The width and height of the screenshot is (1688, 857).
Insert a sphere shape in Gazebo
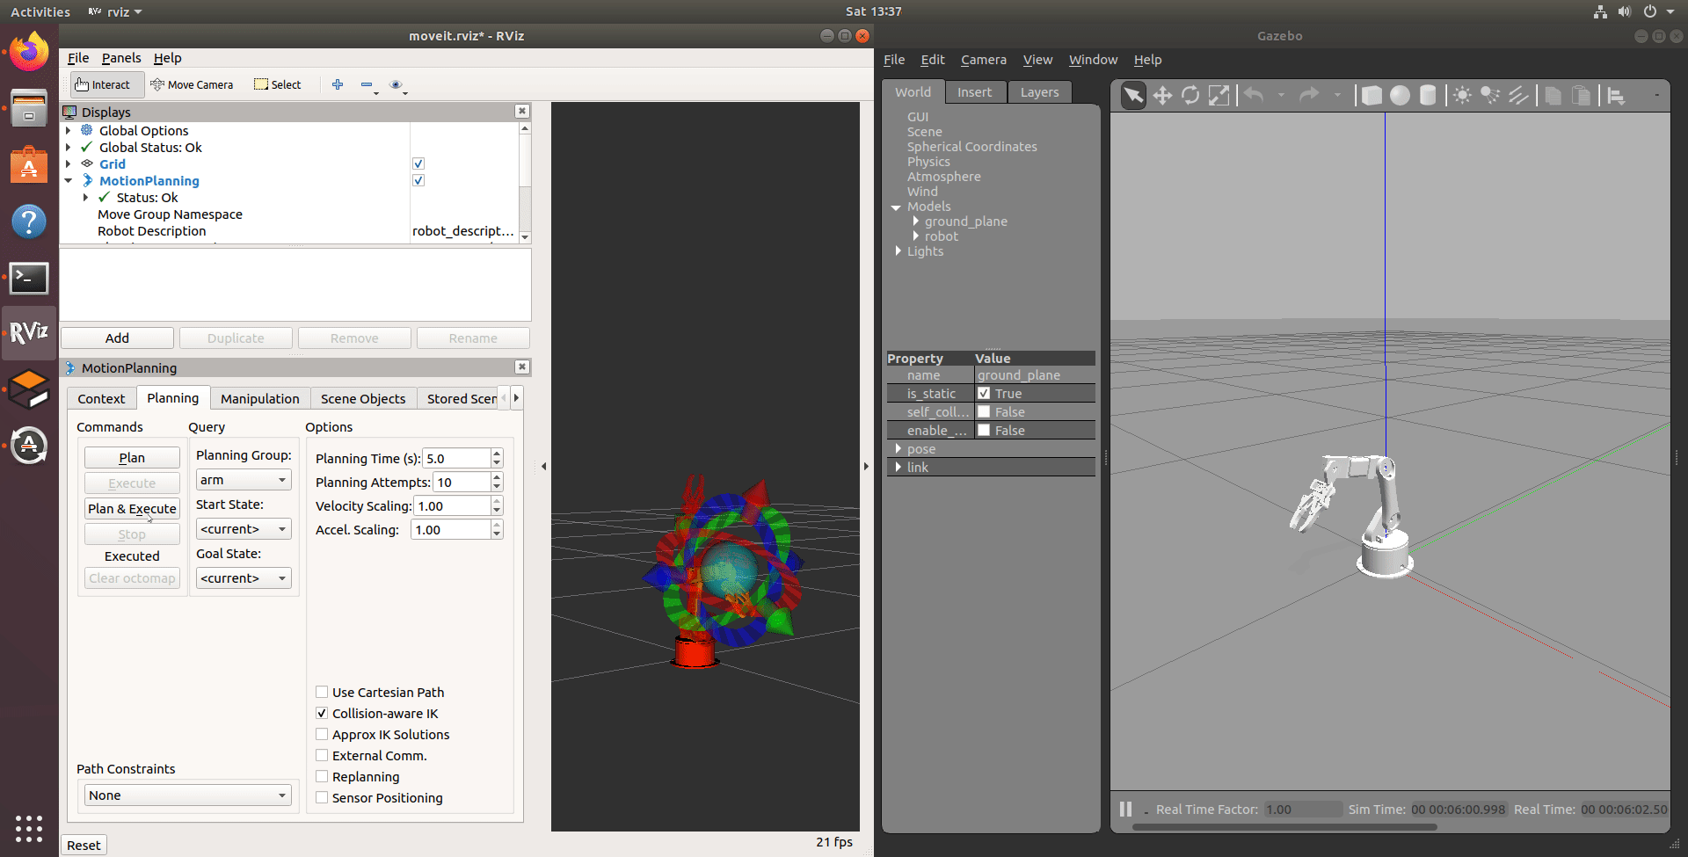click(x=1400, y=95)
